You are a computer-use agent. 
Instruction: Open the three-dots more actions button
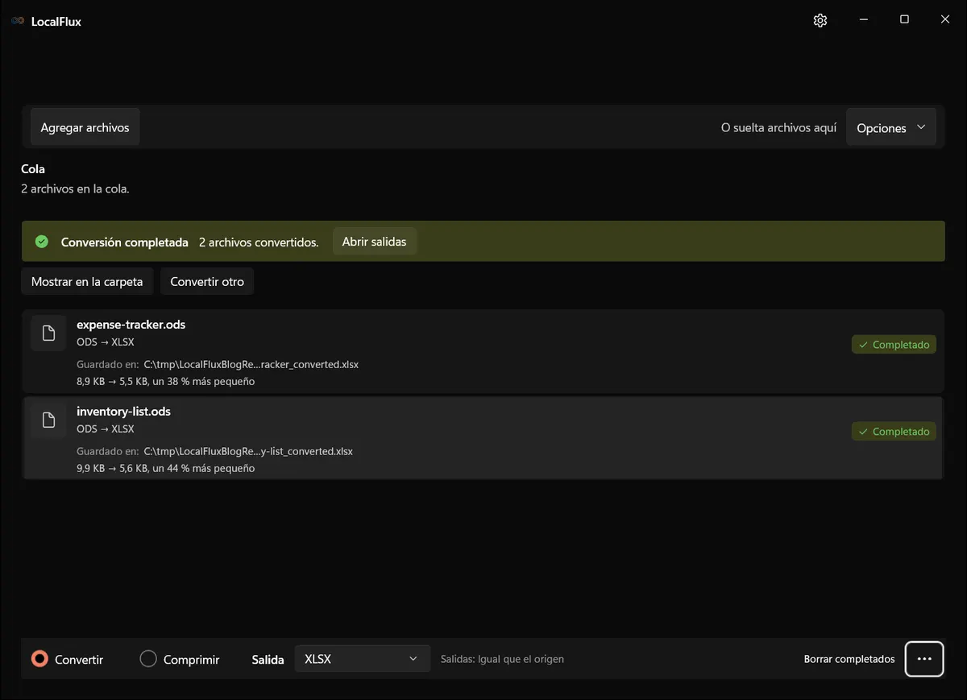(924, 659)
